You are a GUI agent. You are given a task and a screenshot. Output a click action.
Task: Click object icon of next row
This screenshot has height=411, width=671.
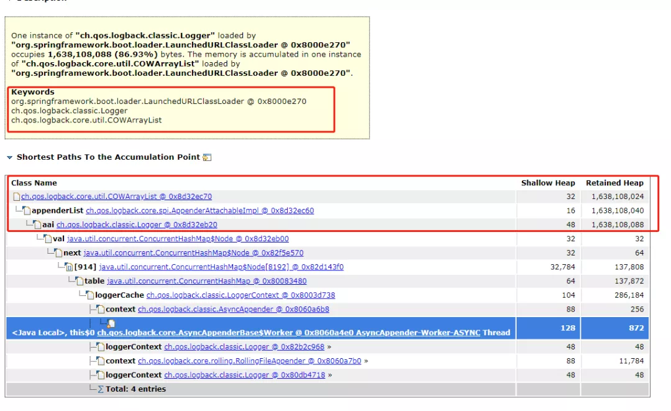(58, 253)
